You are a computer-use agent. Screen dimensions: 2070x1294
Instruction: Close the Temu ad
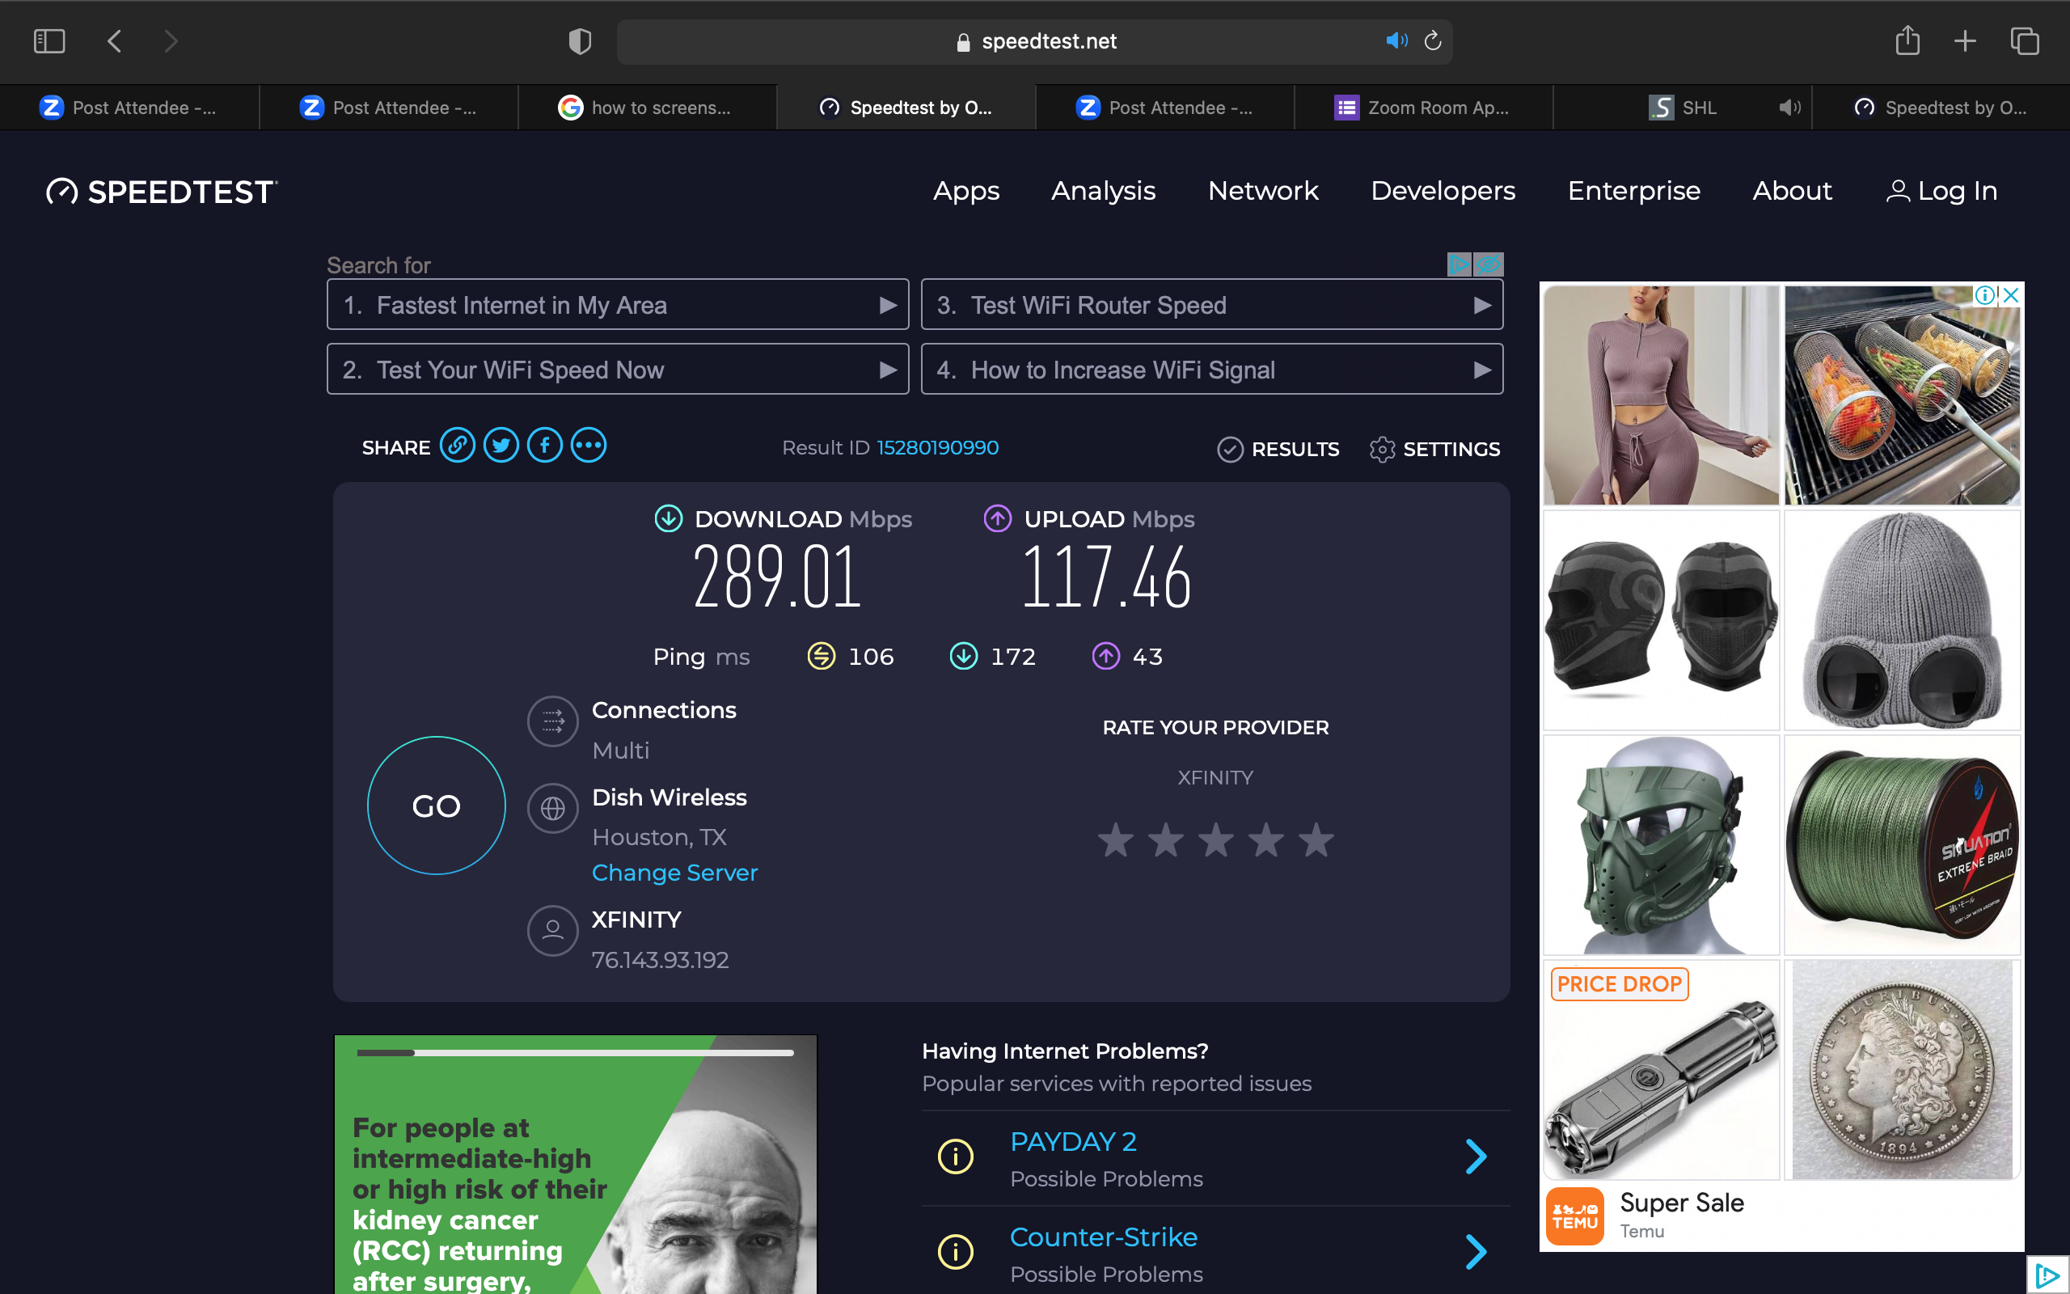pos(2011,295)
